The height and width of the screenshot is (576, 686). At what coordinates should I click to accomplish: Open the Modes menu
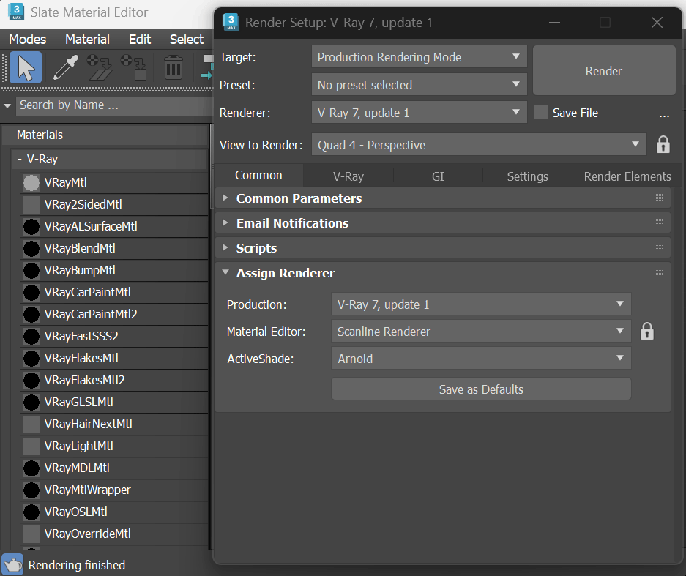[x=27, y=40]
